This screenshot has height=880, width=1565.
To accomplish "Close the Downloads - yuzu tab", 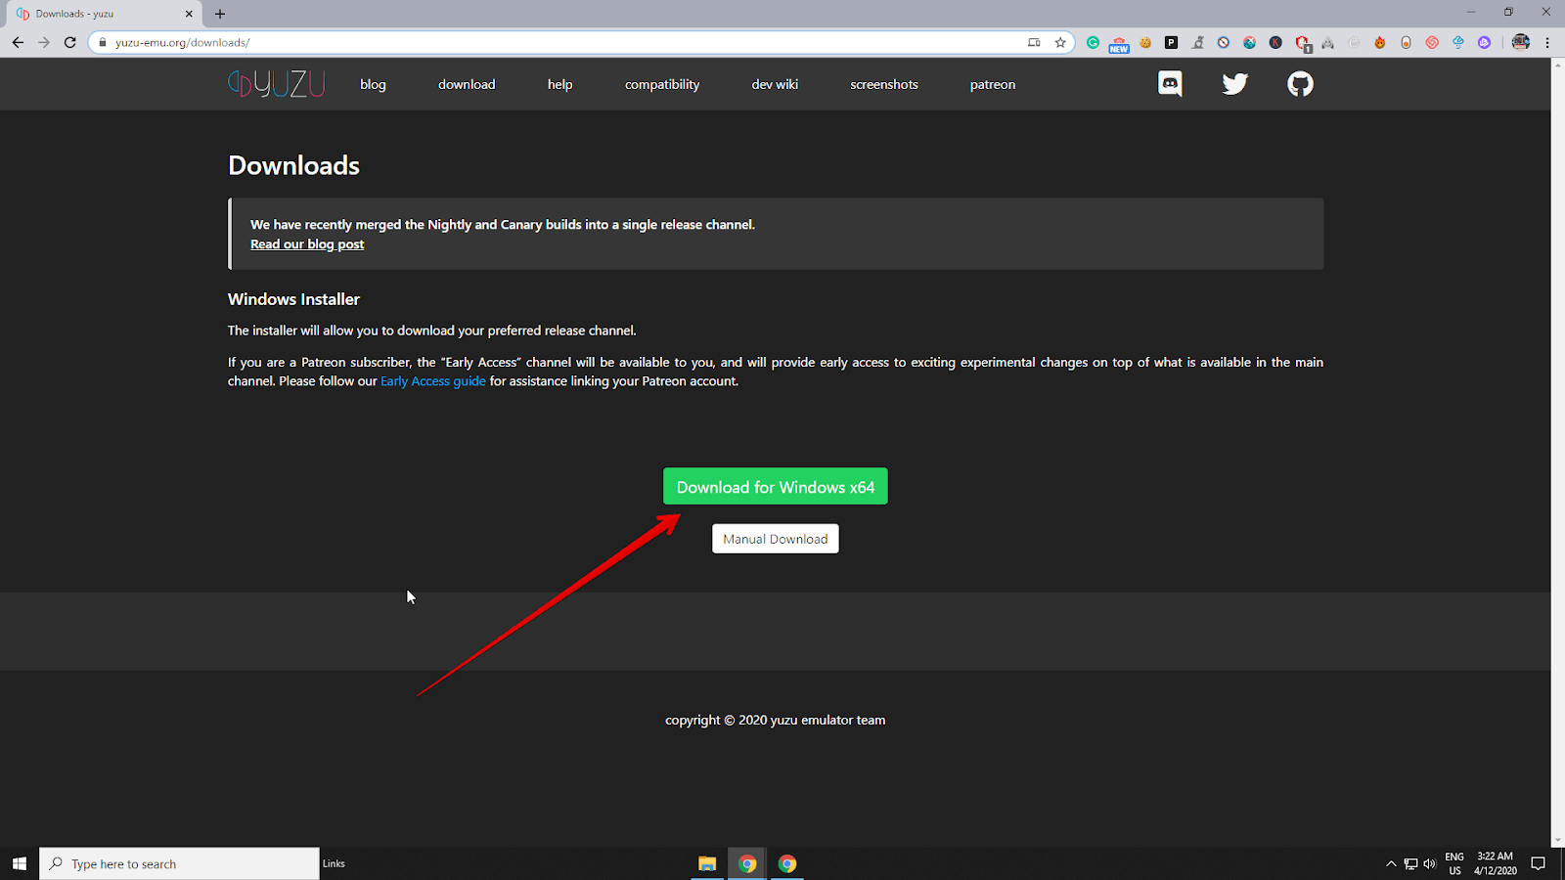I will [x=189, y=14].
